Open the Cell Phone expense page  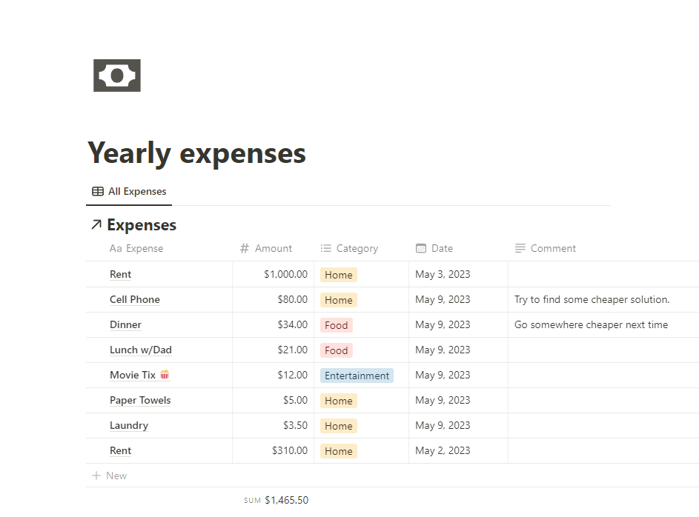point(135,299)
